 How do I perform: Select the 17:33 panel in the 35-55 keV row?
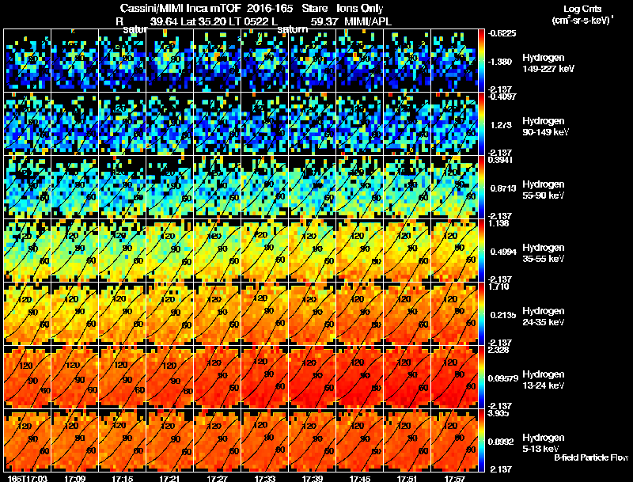pyautogui.click(x=264, y=251)
